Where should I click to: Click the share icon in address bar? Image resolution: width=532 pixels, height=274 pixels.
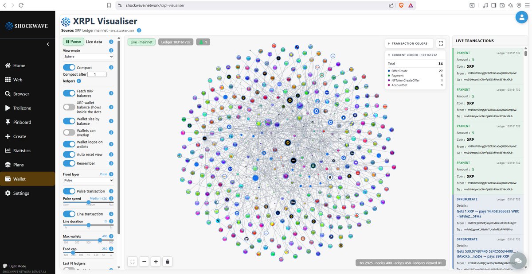pyautogui.click(x=391, y=5)
